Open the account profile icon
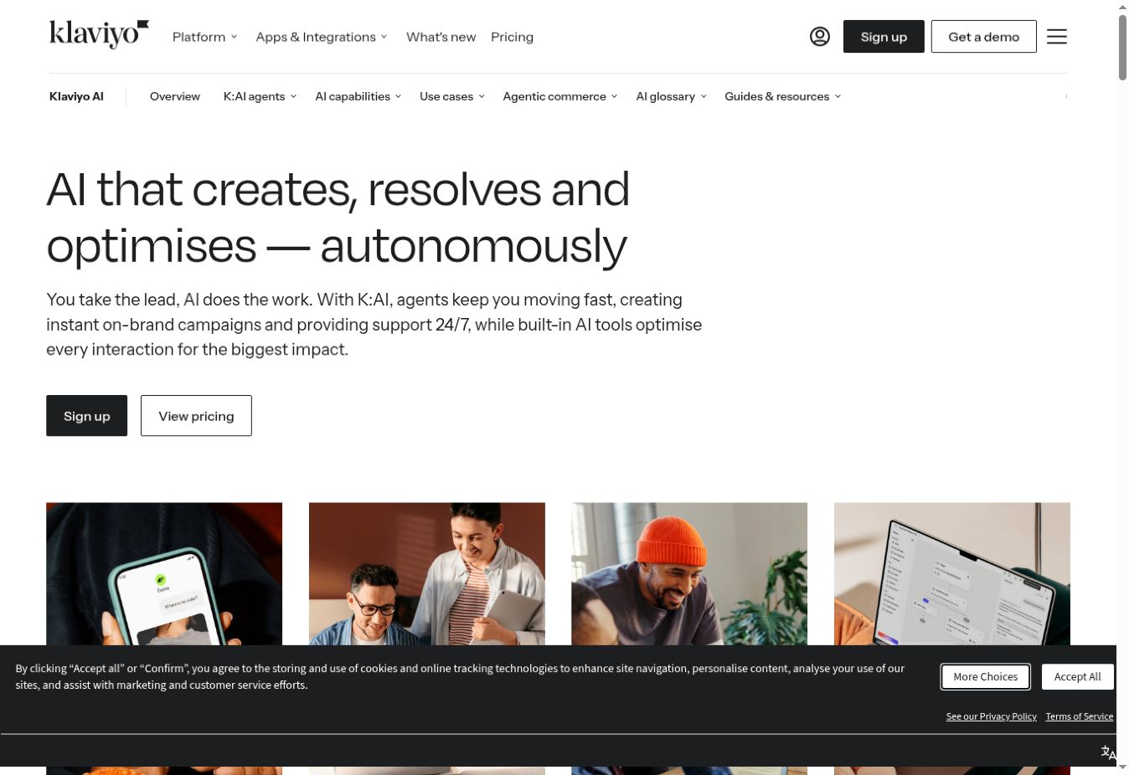 point(820,37)
